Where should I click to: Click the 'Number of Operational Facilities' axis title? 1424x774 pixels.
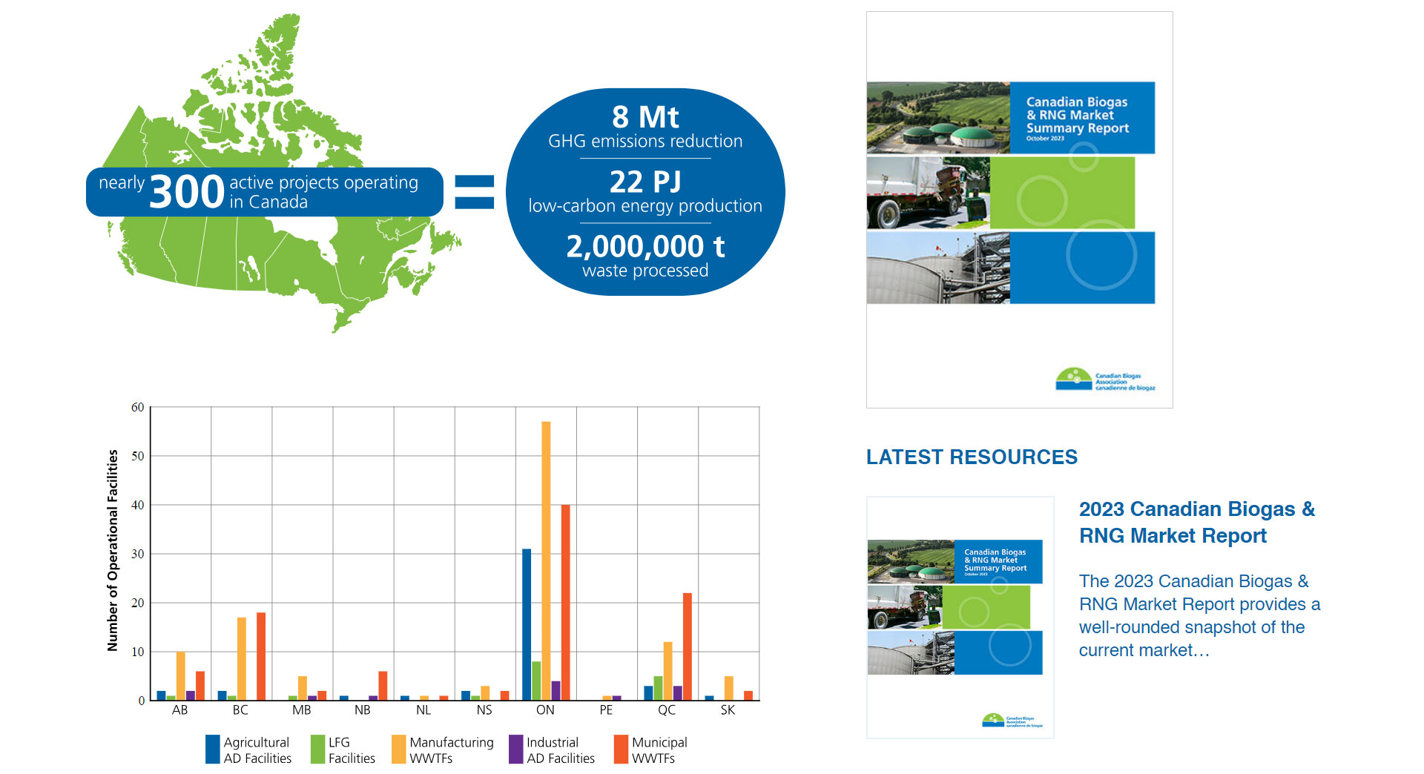point(113,551)
